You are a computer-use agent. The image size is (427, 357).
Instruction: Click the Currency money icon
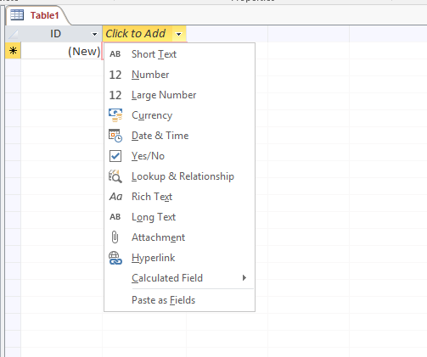pyautogui.click(x=115, y=115)
